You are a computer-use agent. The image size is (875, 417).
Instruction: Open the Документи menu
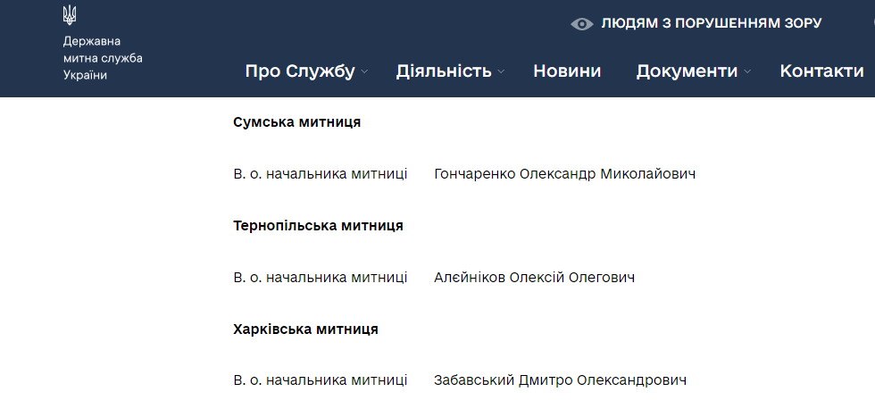tap(687, 71)
